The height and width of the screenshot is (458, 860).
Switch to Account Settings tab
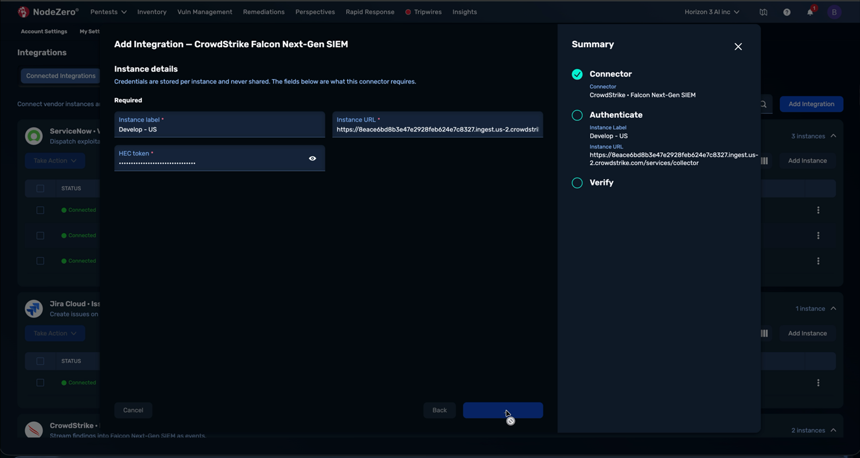click(x=44, y=32)
